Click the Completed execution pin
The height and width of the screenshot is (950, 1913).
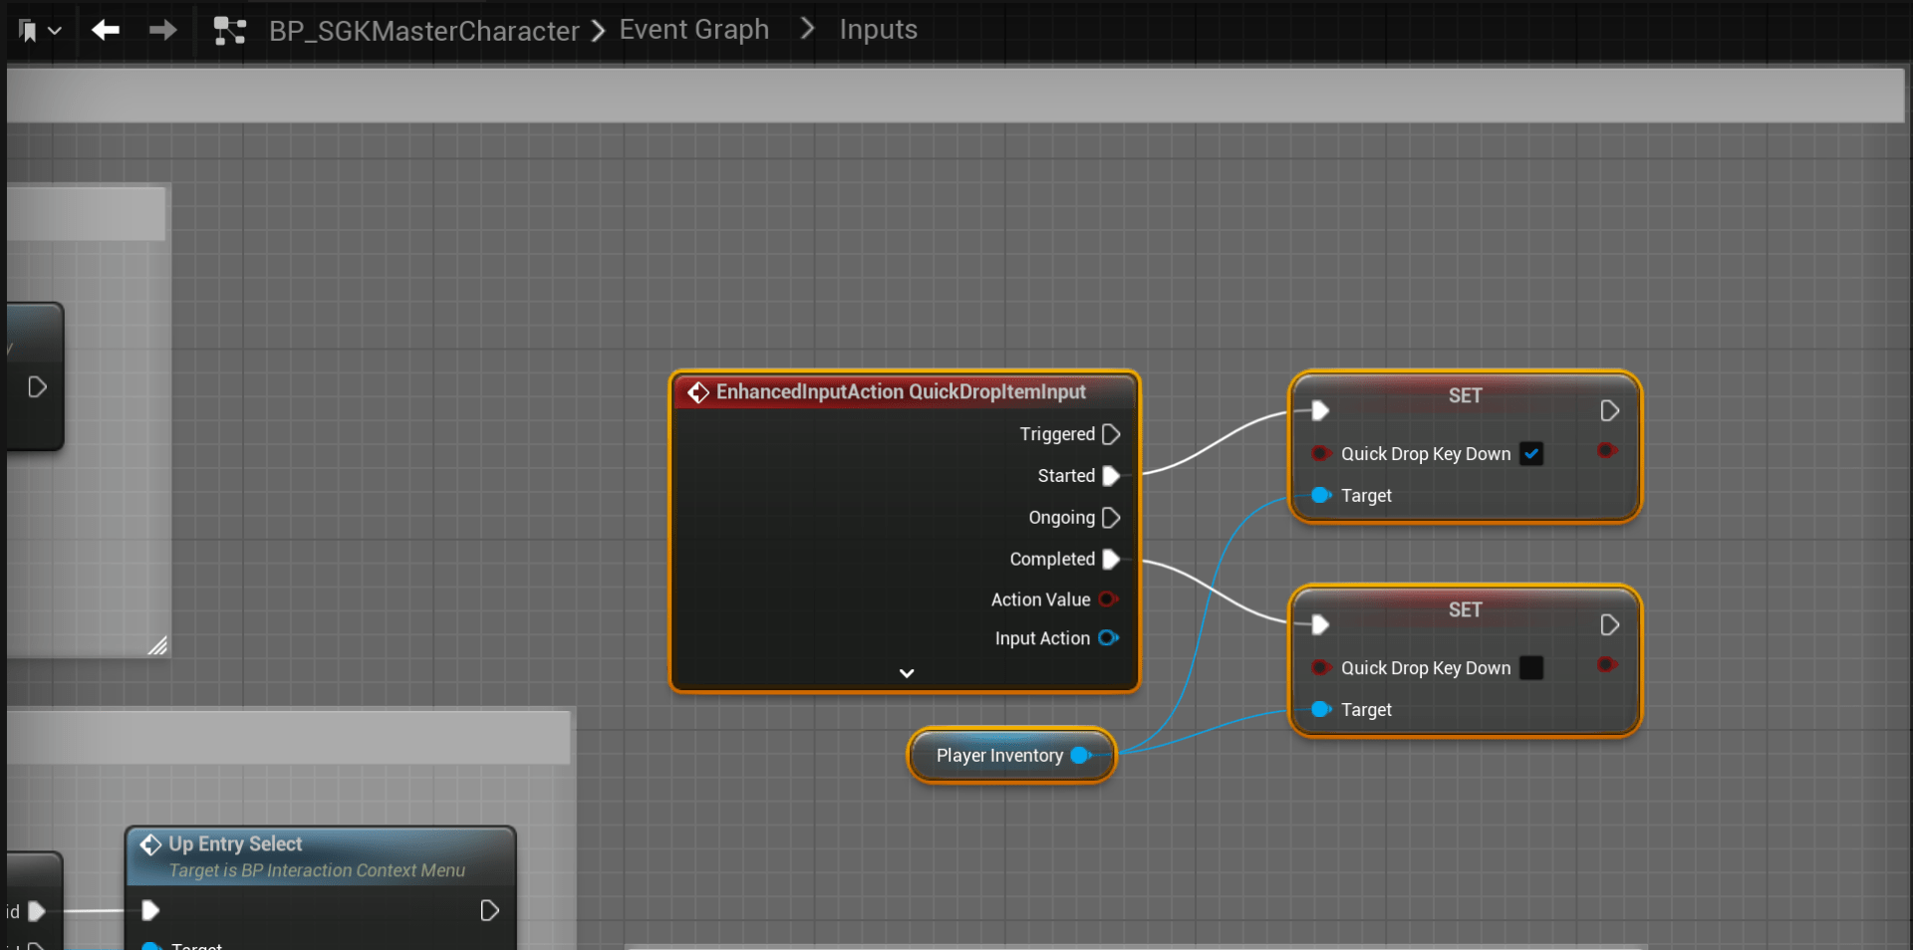pyautogui.click(x=1111, y=560)
